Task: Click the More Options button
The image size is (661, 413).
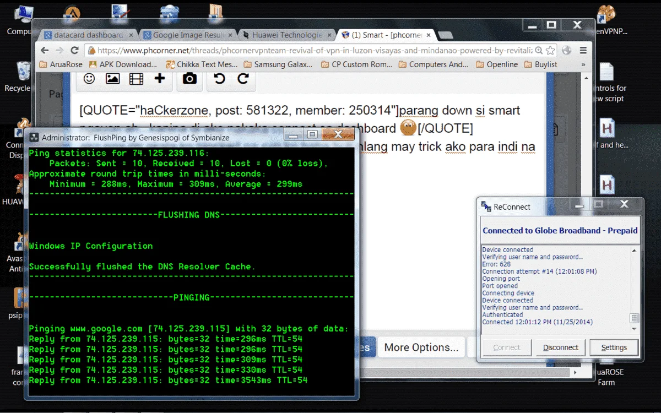Action: point(421,347)
